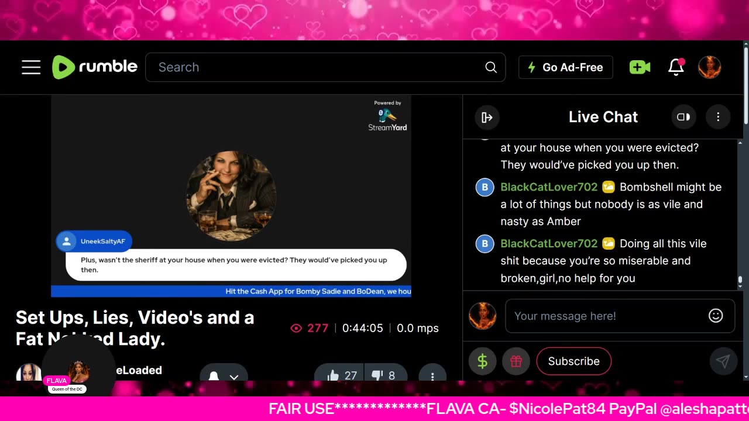Click the red gift icon
The height and width of the screenshot is (421, 749).
(516, 361)
